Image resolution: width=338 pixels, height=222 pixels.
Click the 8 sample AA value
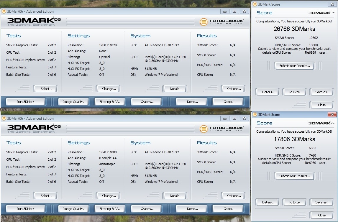[x=108, y=158]
